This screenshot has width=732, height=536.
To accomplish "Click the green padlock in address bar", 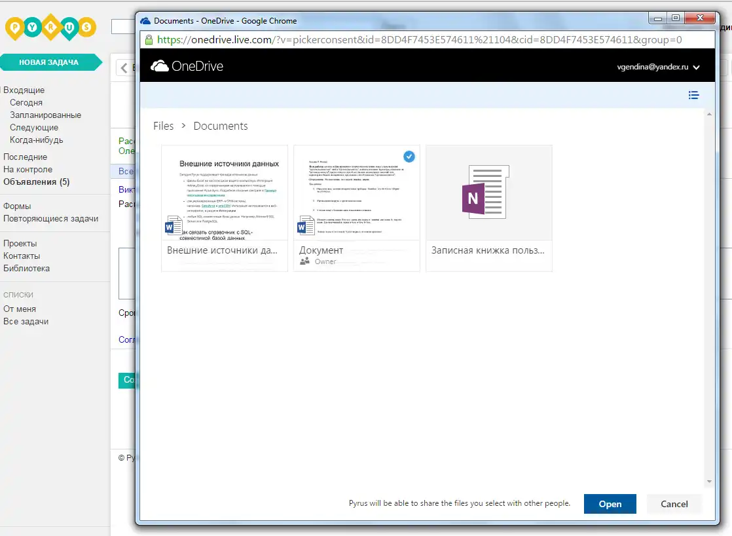I will [149, 40].
